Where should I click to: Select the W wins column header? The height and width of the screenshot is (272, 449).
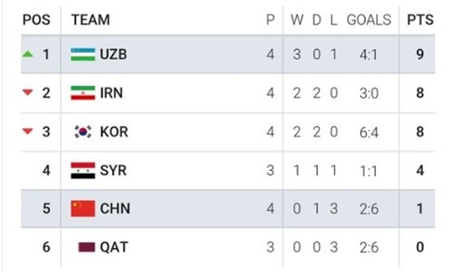pos(297,20)
